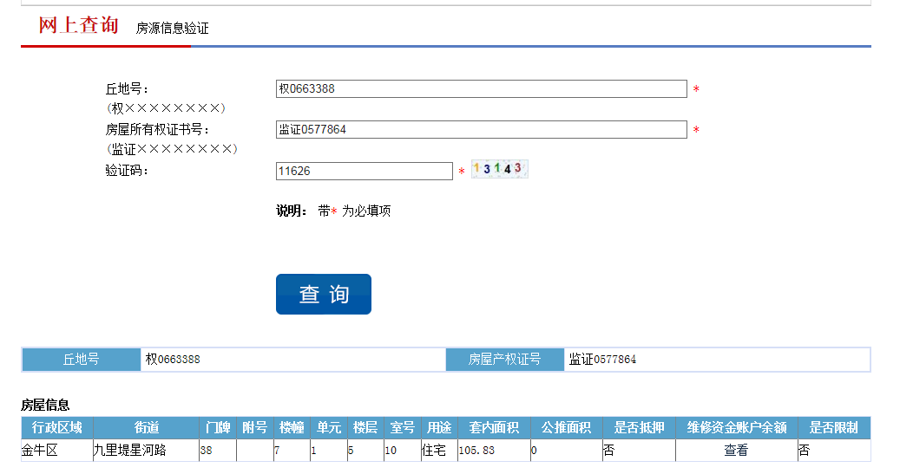900x474 pixels.
Task: Select the 套内面积 column header
Action: tap(494, 428)
